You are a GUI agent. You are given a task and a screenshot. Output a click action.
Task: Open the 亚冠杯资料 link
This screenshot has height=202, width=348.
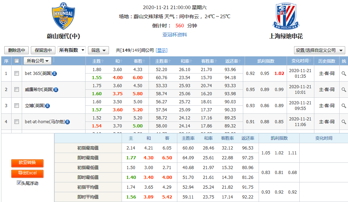coord(175,35)
